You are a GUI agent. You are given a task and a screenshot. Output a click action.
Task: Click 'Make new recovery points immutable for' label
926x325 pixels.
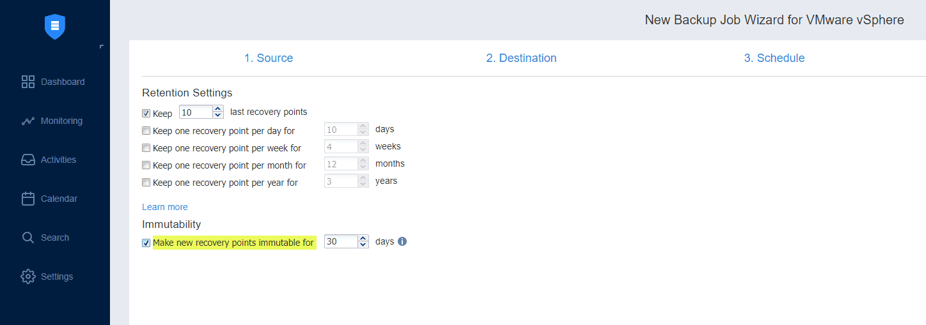(x=233, y=243)
